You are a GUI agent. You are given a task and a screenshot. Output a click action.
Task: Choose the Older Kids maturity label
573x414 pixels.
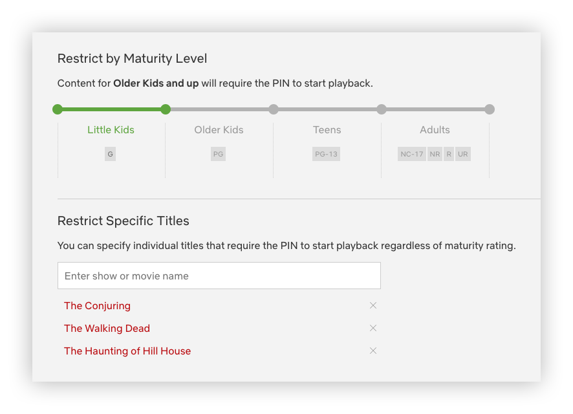(219, 130)
